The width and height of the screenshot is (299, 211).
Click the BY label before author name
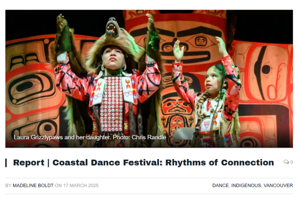pyautogui.click(x=8, y=185)
